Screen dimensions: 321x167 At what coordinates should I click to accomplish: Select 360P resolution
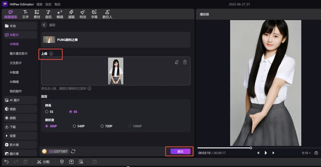tap(51, 126)
